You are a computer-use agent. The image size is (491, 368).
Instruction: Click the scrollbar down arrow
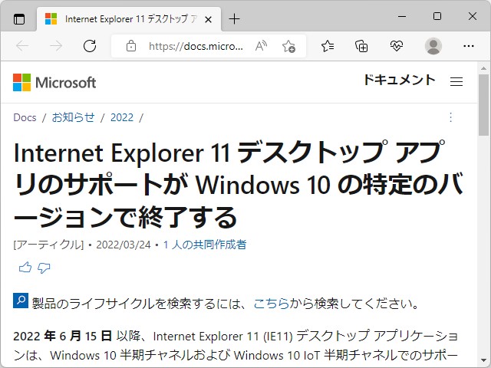click(484, 361)
